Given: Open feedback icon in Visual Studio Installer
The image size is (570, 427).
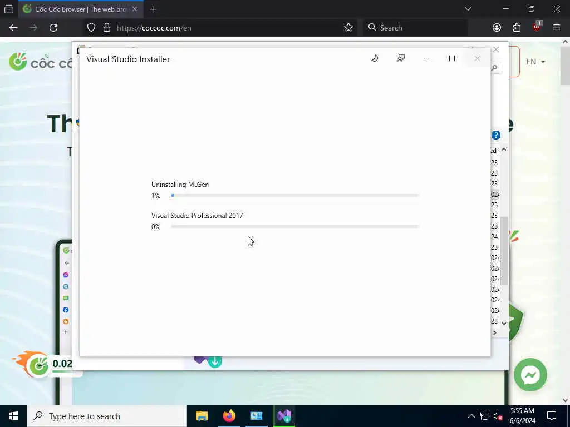Looking at the screenshot, I should (401, 58).
